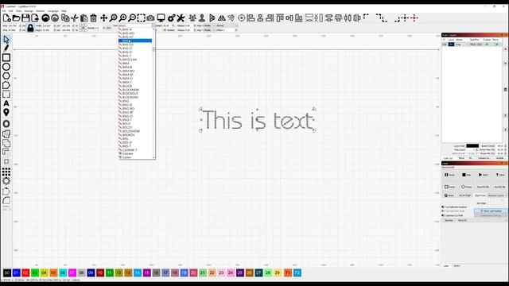Click the Start button in Laser panel
This screenshot has height=286, width=509.
tap(483, 175)
